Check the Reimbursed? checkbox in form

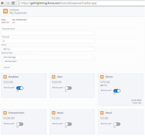tap(3, 61)
